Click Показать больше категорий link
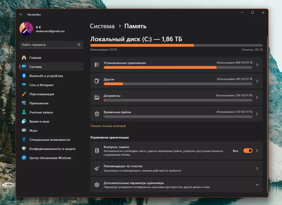The image size is (282, 205). coord(108,126)
